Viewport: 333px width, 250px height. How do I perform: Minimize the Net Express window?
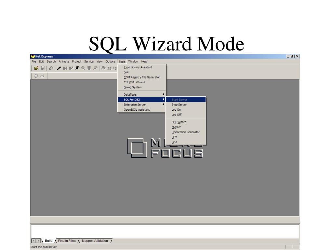[x=288, y=56]
